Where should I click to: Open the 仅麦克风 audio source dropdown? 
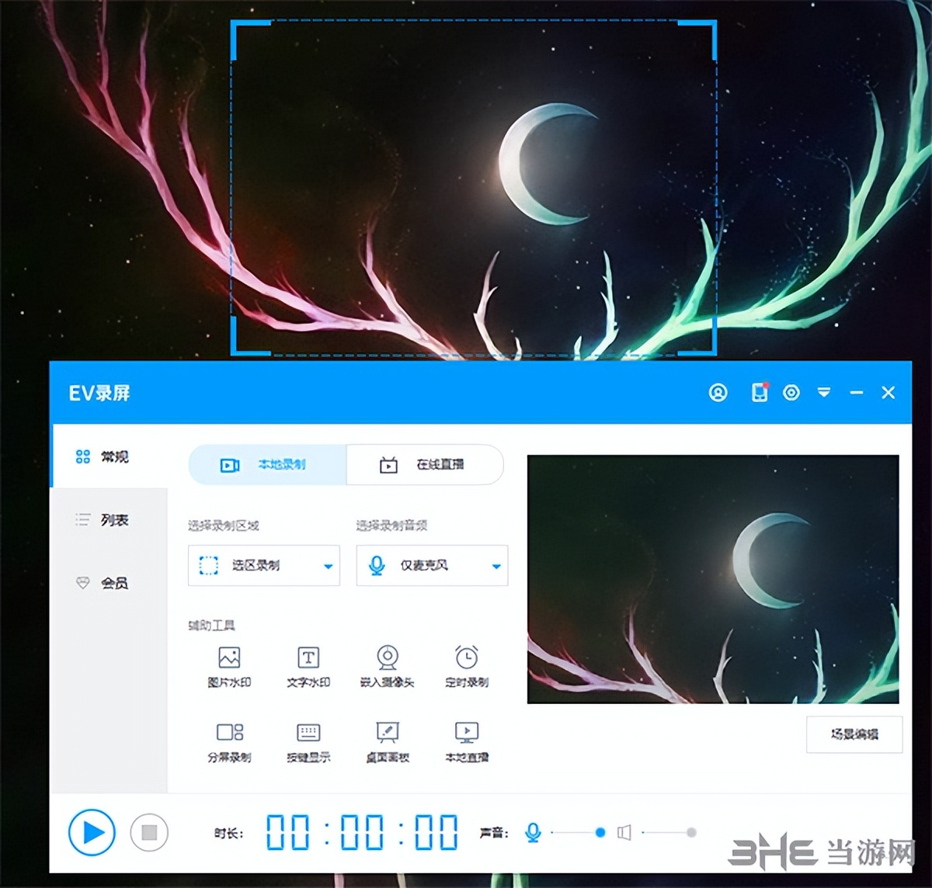(x=432, y=566)
